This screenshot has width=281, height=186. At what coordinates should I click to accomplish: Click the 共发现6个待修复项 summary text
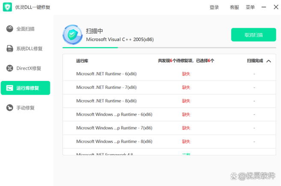(x=186, y=61)
